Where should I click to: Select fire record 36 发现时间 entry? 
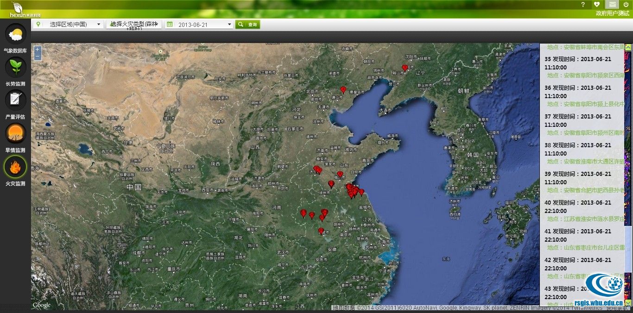(x=578, y=92)
